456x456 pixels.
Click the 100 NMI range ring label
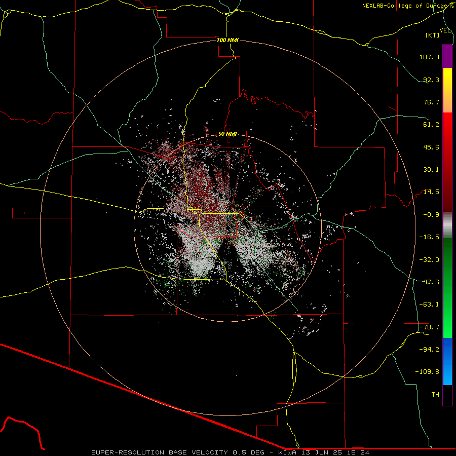[x=227, y=40]
